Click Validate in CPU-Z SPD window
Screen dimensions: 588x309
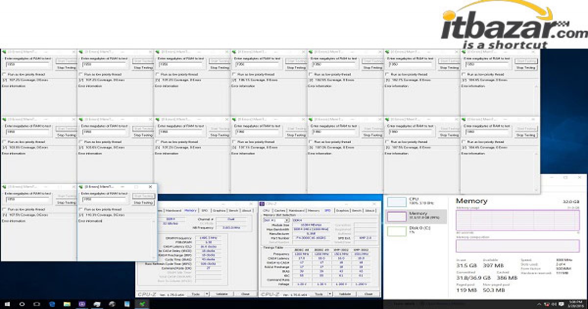(345, 294)
